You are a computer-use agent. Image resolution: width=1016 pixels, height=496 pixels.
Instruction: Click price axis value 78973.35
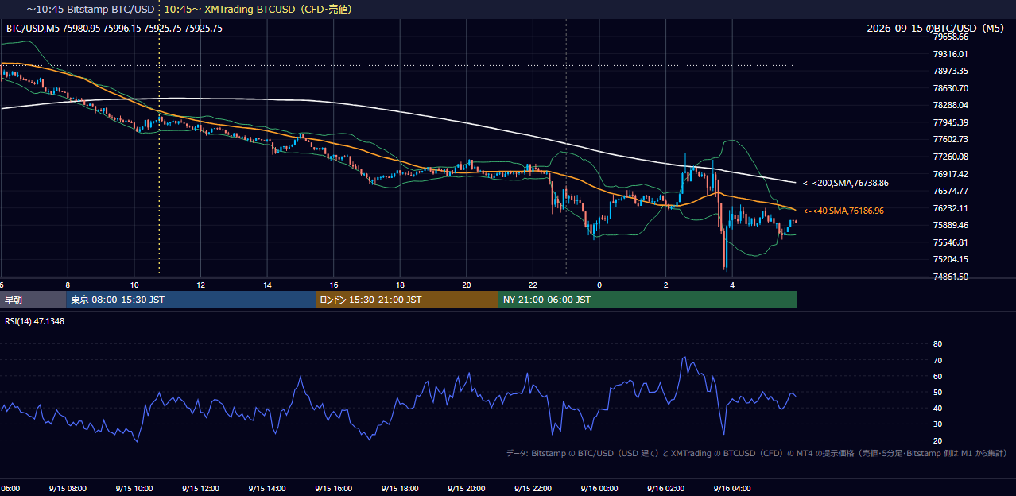[950, 71]
